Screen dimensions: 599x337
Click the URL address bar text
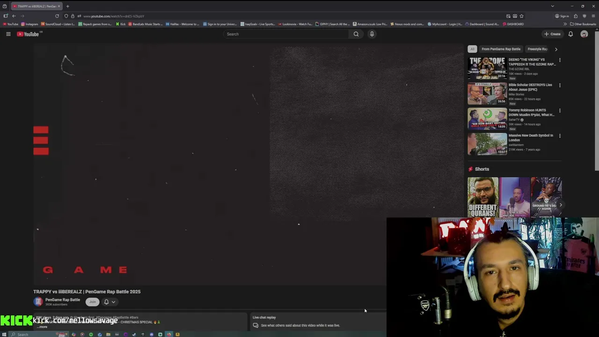coord(114,16)
